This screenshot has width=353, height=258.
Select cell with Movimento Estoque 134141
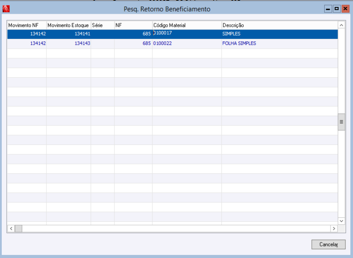coord(68,34)
